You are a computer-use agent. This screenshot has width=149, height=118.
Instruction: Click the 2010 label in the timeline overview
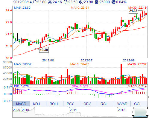pyautogui.click(x=25, y=110)
